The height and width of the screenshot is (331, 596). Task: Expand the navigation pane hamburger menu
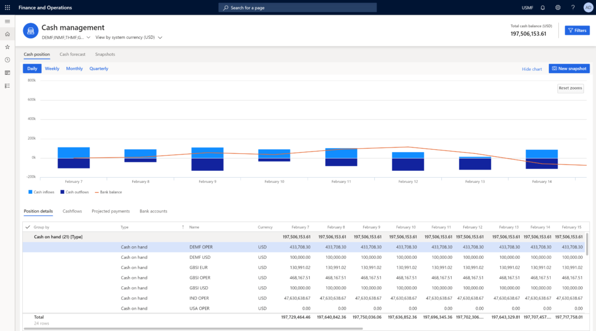click(x=8, y=21)
